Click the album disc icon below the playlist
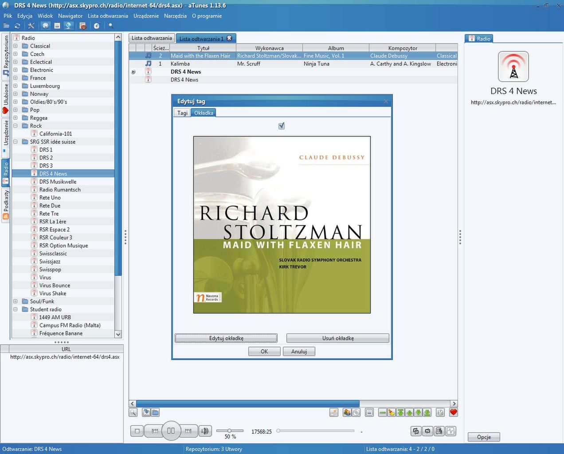The image size is (564, 454). coord(356,413)
